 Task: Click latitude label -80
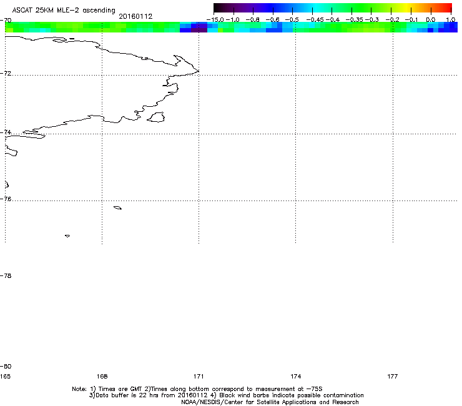(x=6, y=366)
